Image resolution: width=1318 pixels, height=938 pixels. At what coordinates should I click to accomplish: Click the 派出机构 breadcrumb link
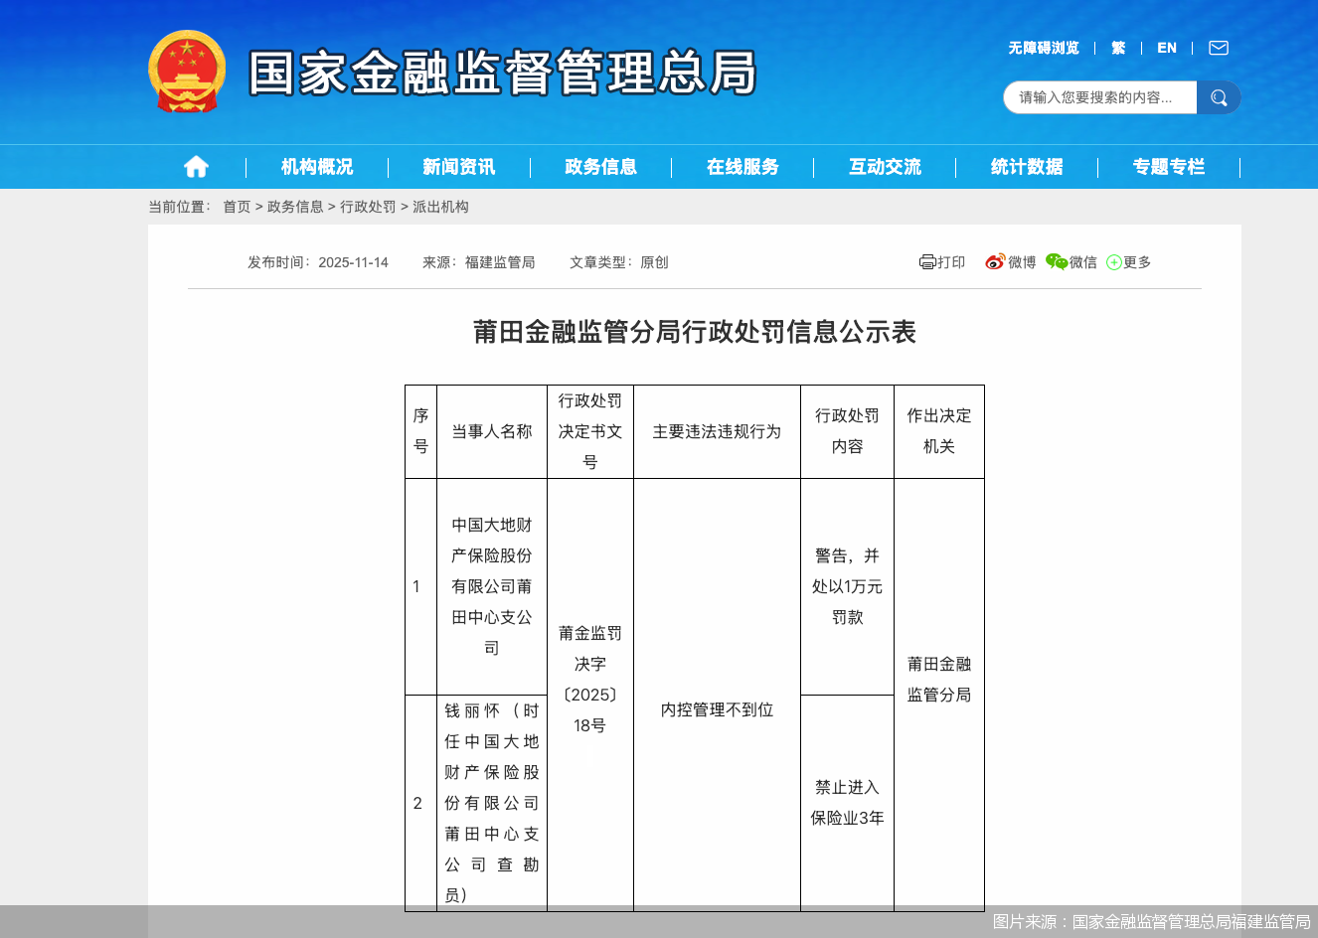point(442,207)
